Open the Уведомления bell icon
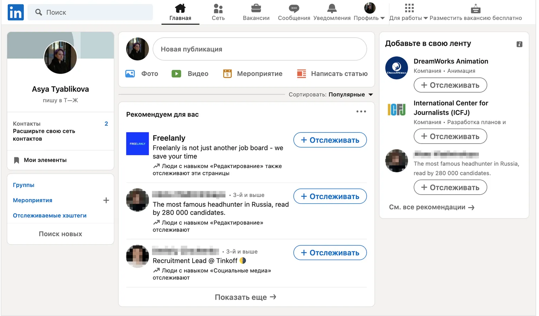The image size is (539, 316). (332, 8)
